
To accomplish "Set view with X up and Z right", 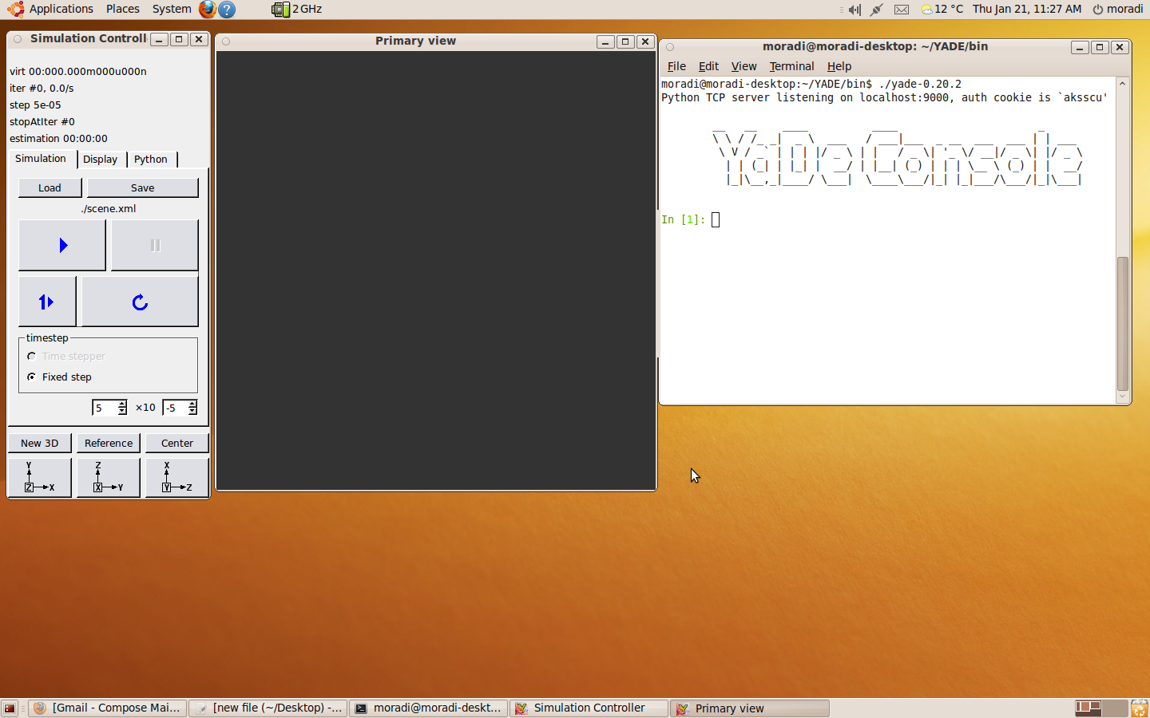I will (x=177, y=477).
